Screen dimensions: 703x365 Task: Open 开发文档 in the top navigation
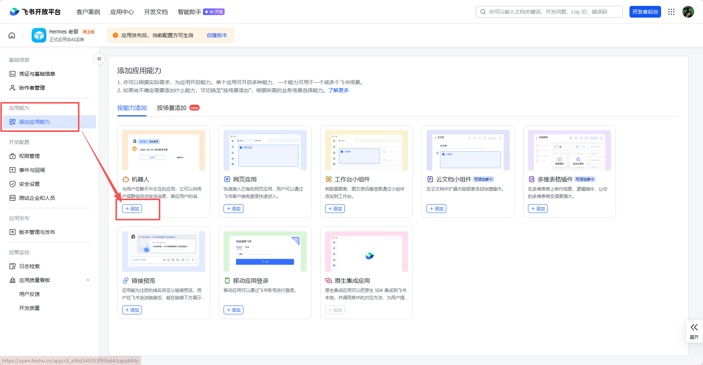coord(156,12)
